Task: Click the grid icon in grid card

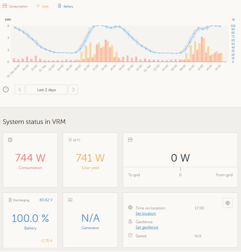Action: click(130, 140)
